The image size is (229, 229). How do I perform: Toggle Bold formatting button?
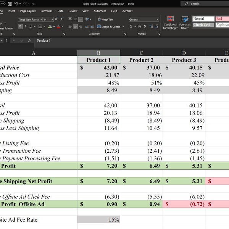click(20, 26)
